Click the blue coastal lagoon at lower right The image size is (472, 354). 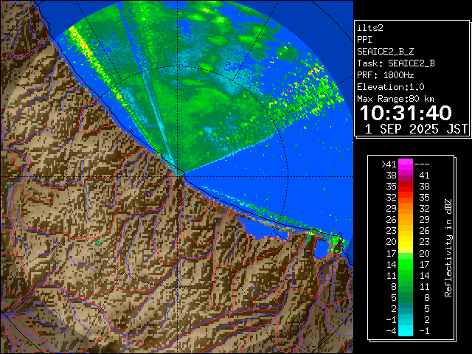tap(322, 248)
